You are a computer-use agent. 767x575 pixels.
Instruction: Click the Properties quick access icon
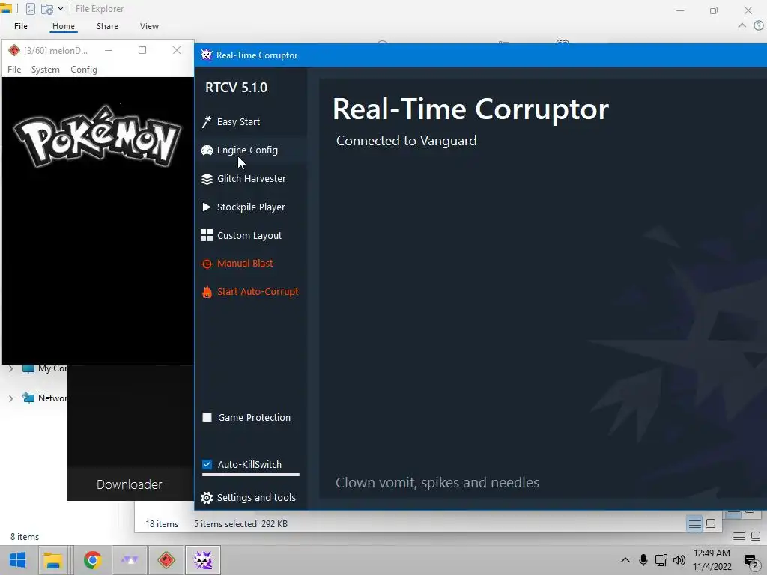coord(30,9)
